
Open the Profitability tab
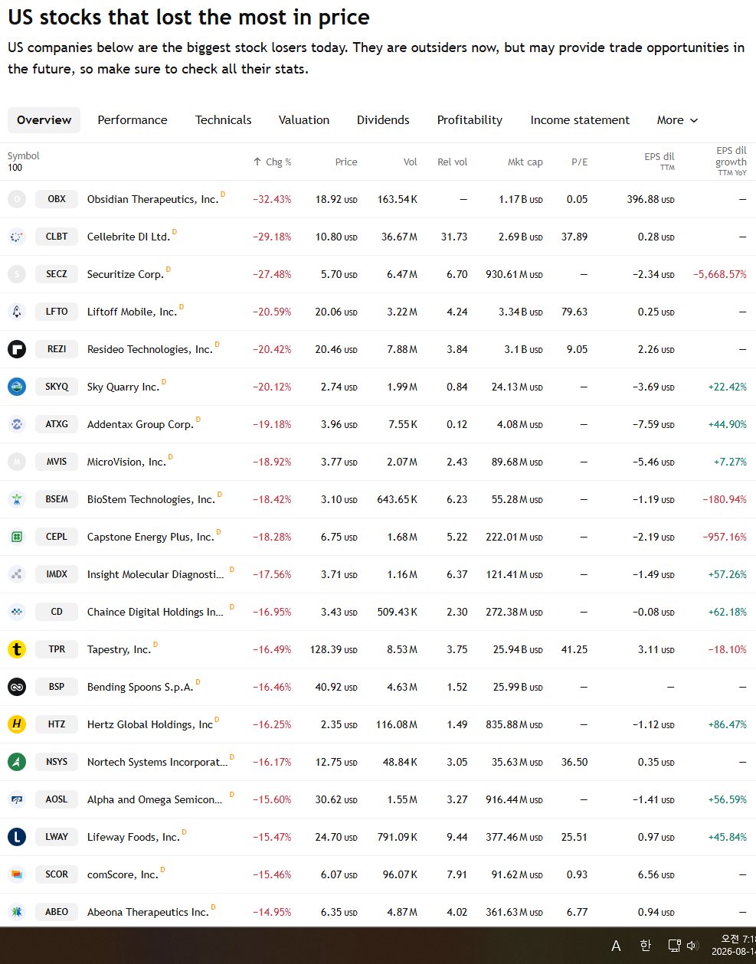470,120
